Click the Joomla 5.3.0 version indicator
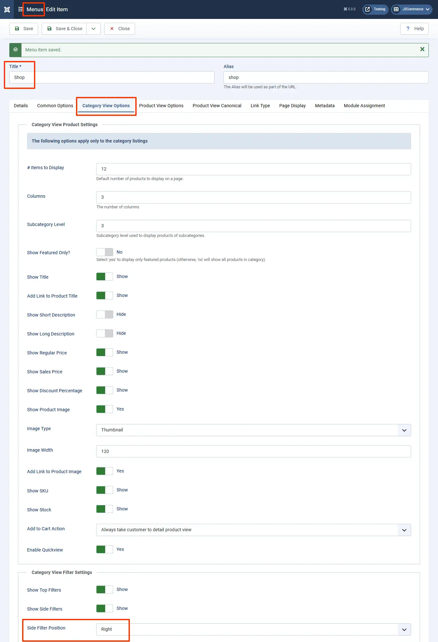 point(350,9)
